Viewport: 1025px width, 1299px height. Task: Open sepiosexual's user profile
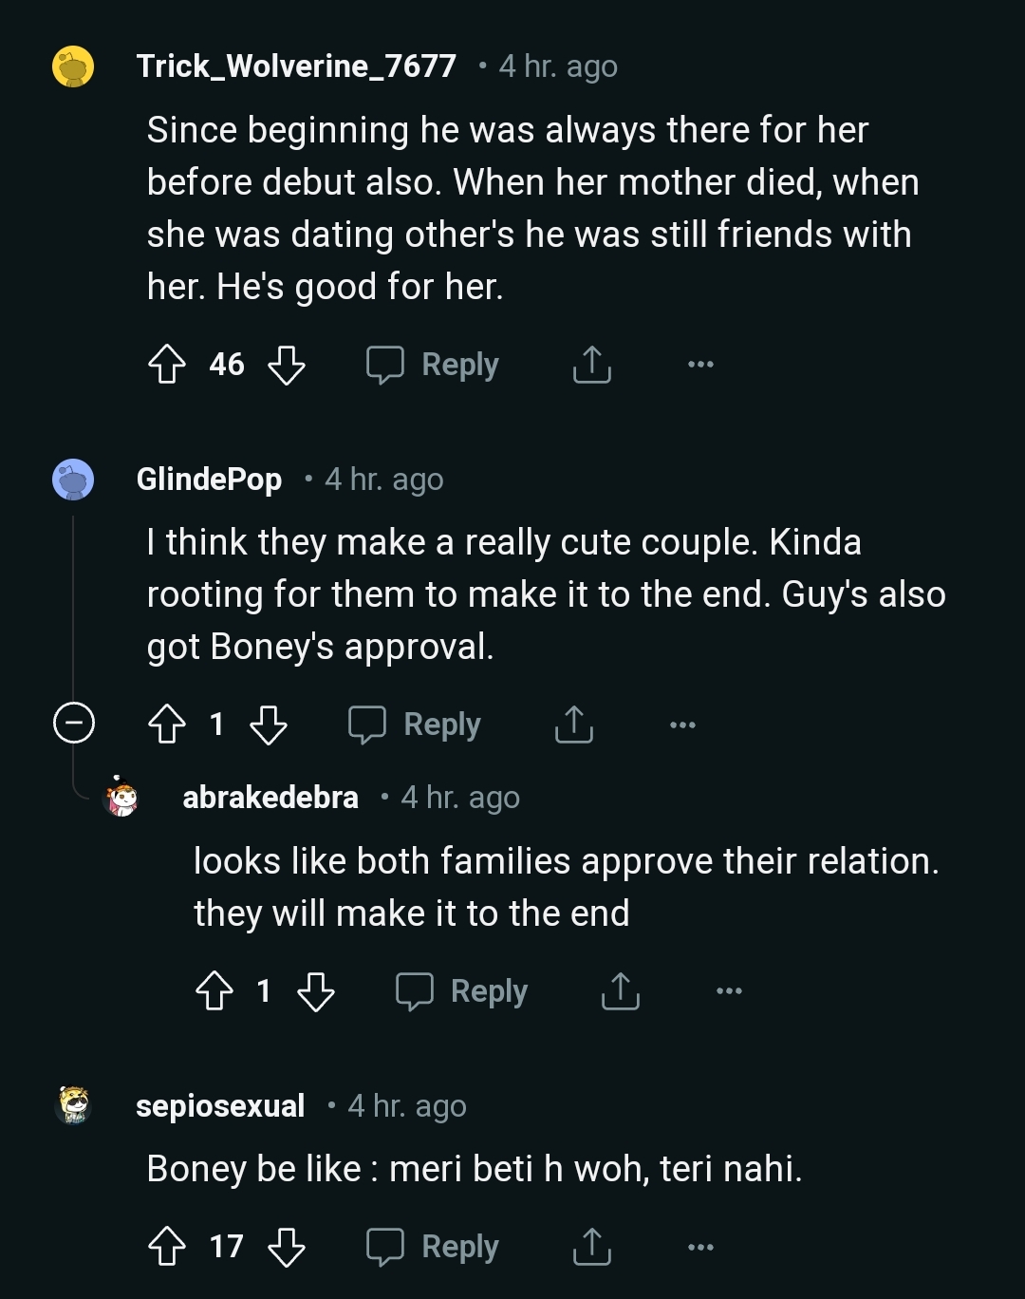point(220,1105)
